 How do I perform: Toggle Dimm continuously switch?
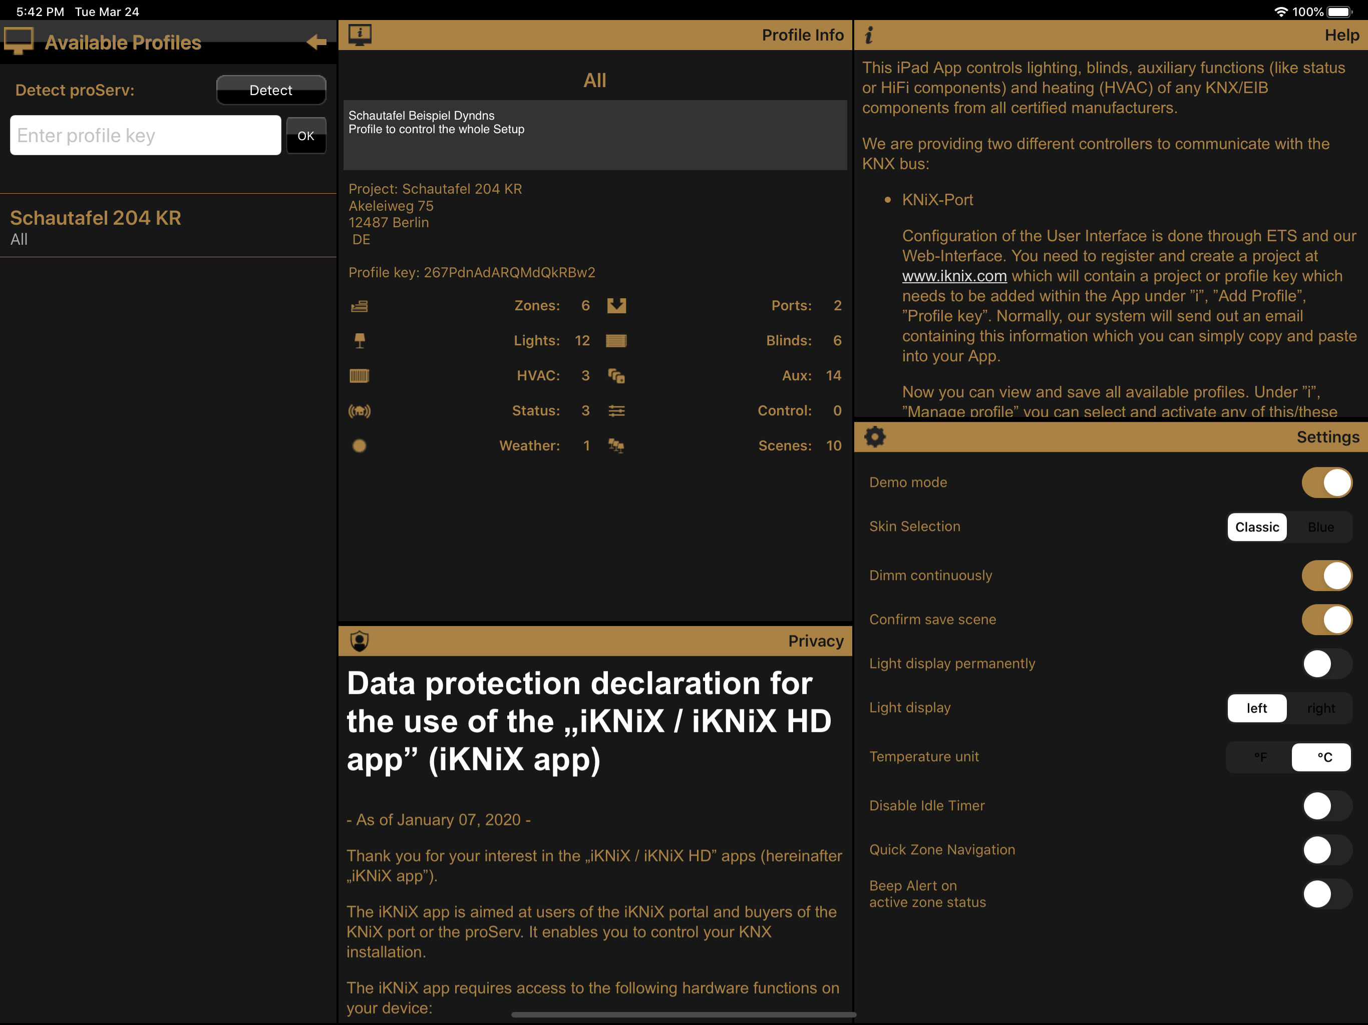click(1326, 576)
